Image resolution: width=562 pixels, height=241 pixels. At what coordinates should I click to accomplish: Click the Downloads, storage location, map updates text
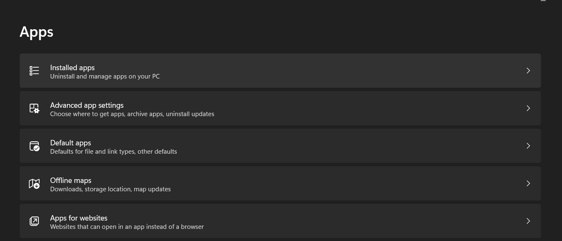[110, 189]
